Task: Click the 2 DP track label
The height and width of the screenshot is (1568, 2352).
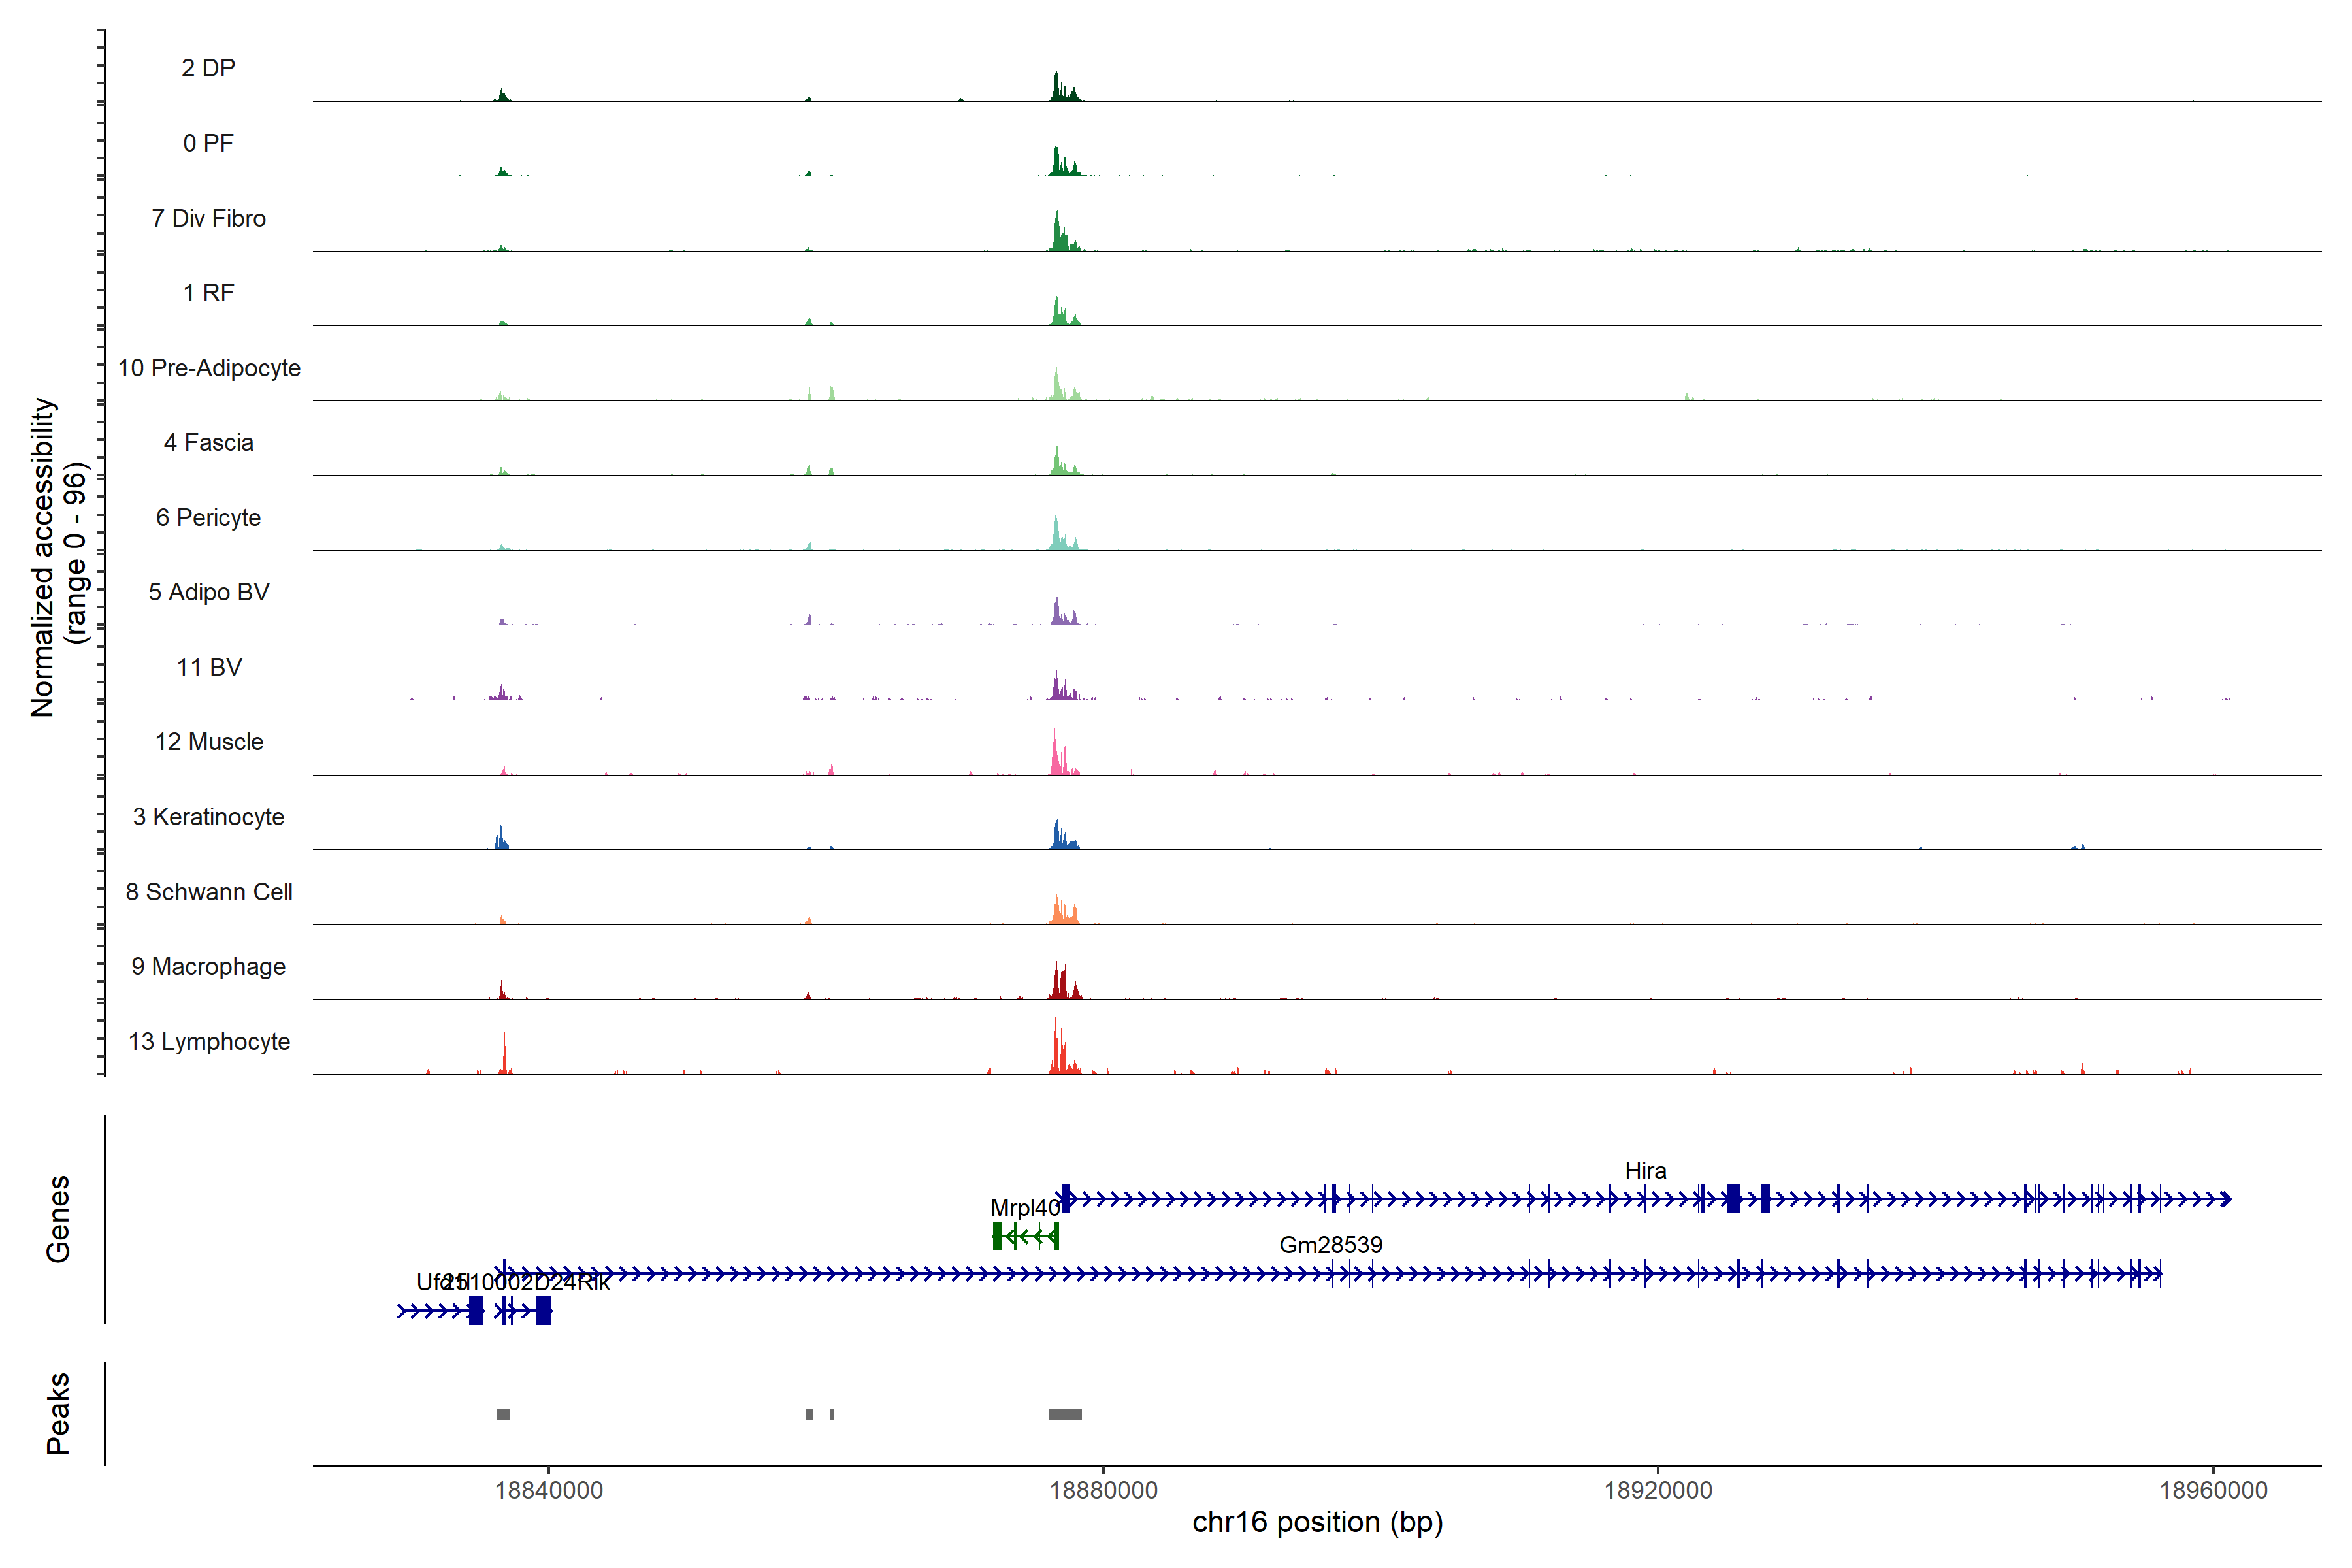Action: pos(208,68)
